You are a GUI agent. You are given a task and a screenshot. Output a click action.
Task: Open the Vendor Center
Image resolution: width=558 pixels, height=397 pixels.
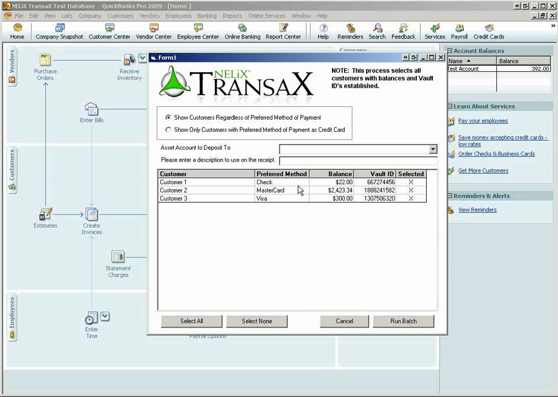click(x=154, y=31)
